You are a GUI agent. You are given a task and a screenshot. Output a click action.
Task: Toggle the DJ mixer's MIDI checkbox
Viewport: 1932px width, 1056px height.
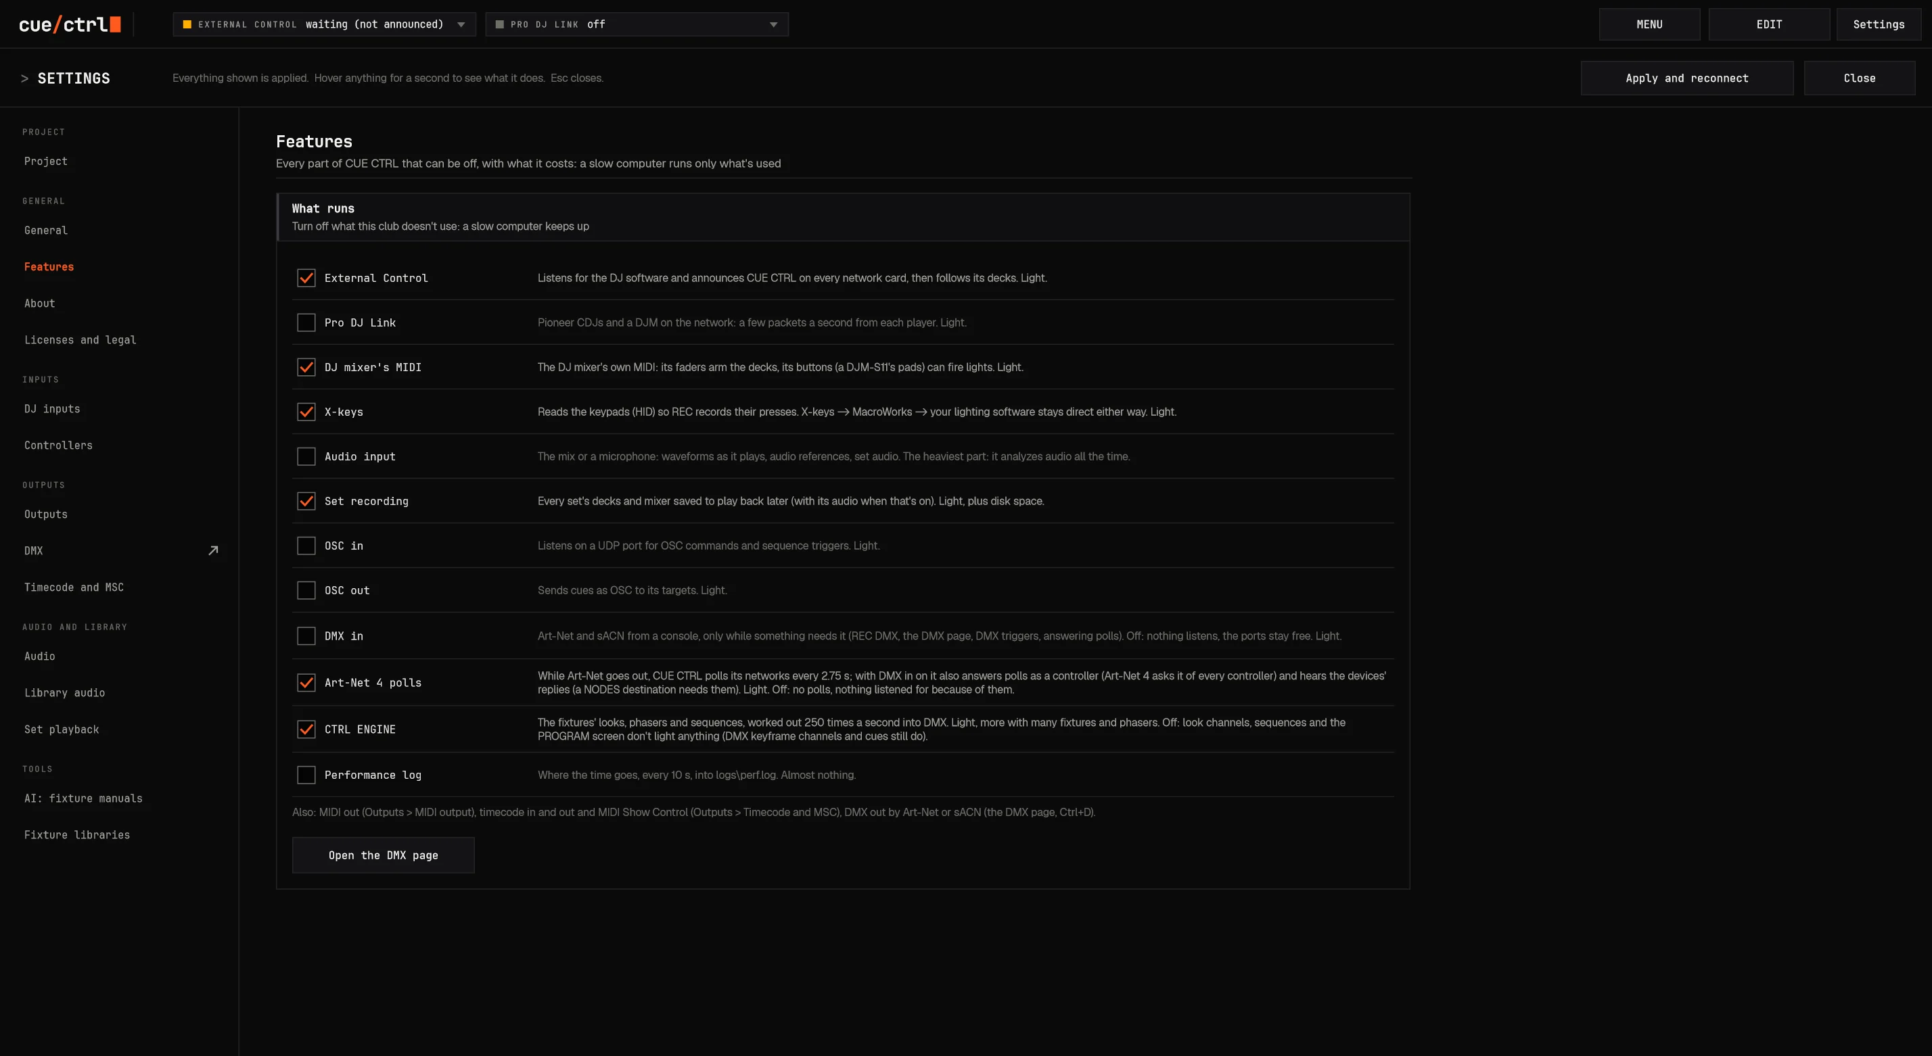coord(306,367)
